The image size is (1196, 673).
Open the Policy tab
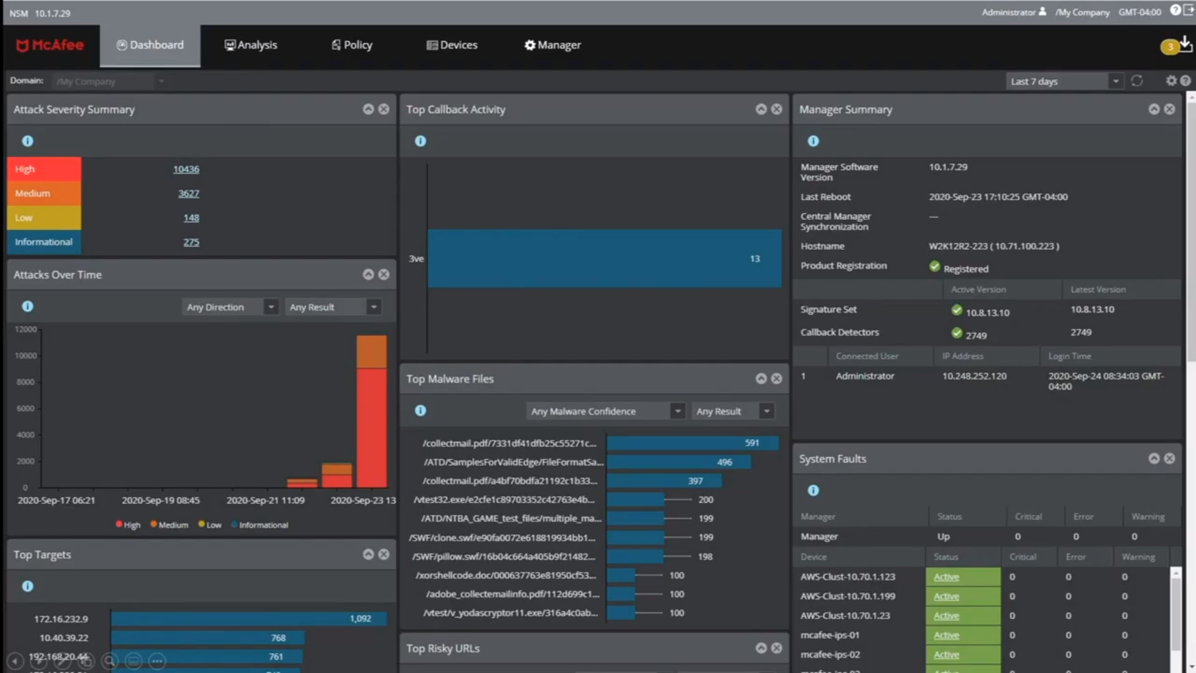[352, 45]
